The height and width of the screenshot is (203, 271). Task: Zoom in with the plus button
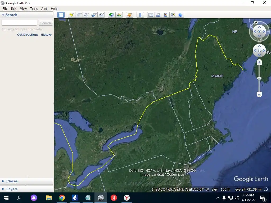[x=259, y=62]
